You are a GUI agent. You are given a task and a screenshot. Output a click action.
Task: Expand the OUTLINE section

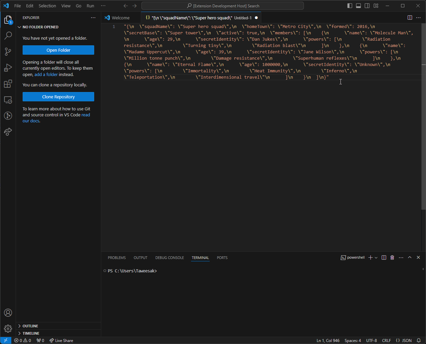click(x=30, y=326)
